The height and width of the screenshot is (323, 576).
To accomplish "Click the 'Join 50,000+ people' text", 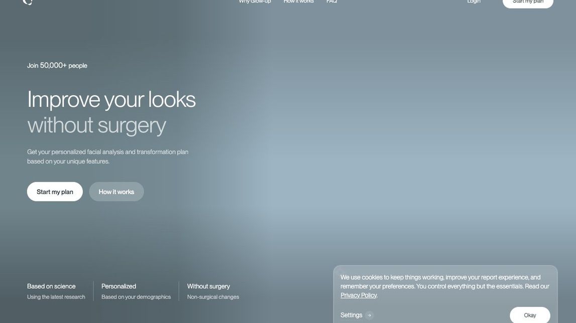I will (57, 65).
